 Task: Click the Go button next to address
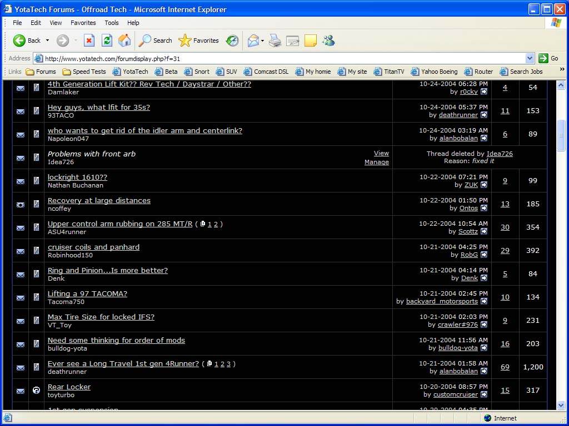(x=548, y=58)
